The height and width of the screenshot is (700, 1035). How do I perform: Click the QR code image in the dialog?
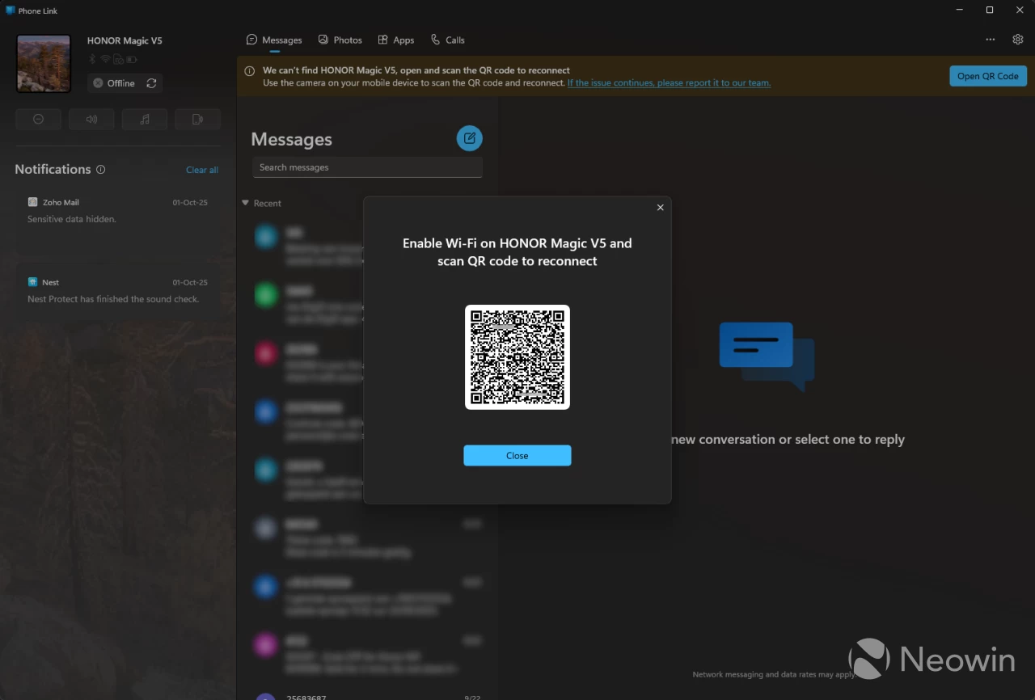click(x=517, y=357)
